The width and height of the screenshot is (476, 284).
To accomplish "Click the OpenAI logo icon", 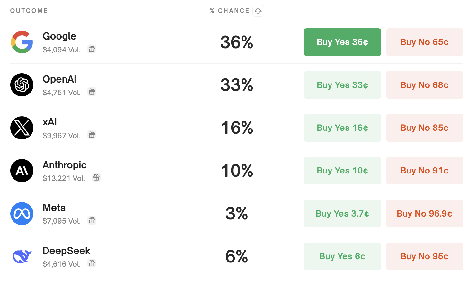I will click(x=22, y=85).
